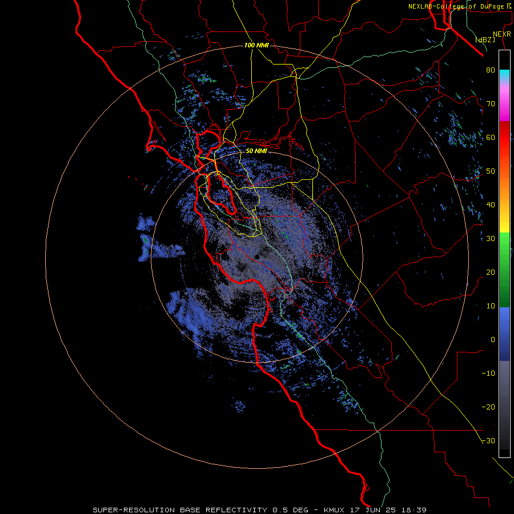Click the 100 NMI range ring label
Viewport: 514px width, 514px height.
tap(256, 45)
